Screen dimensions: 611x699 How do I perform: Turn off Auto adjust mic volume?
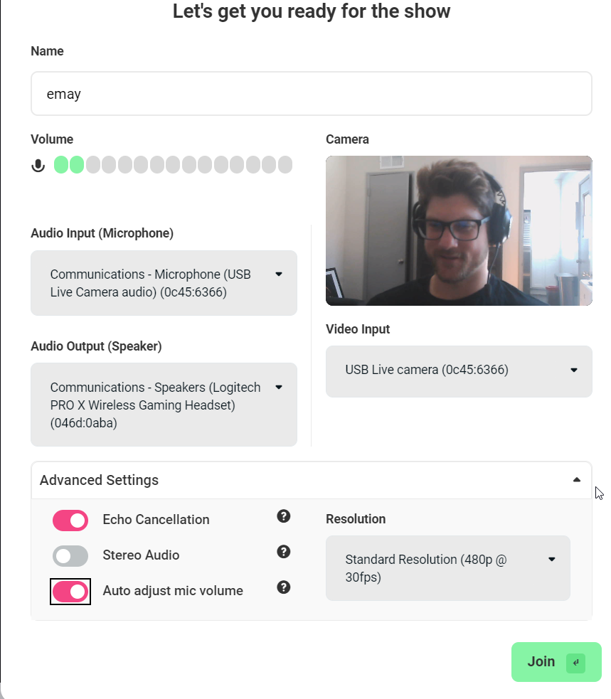tap(70, 592)
